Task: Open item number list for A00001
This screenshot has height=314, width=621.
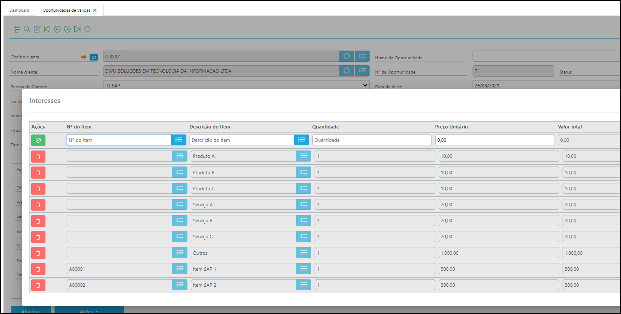Action: point(180,269)
